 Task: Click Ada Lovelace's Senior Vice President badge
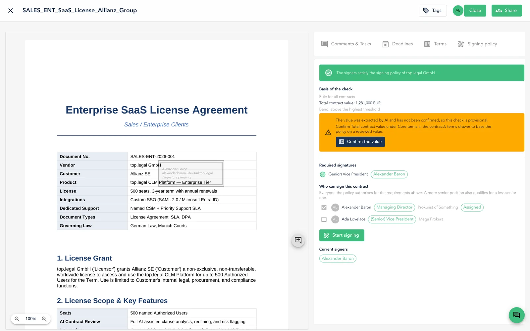[392, 219]
